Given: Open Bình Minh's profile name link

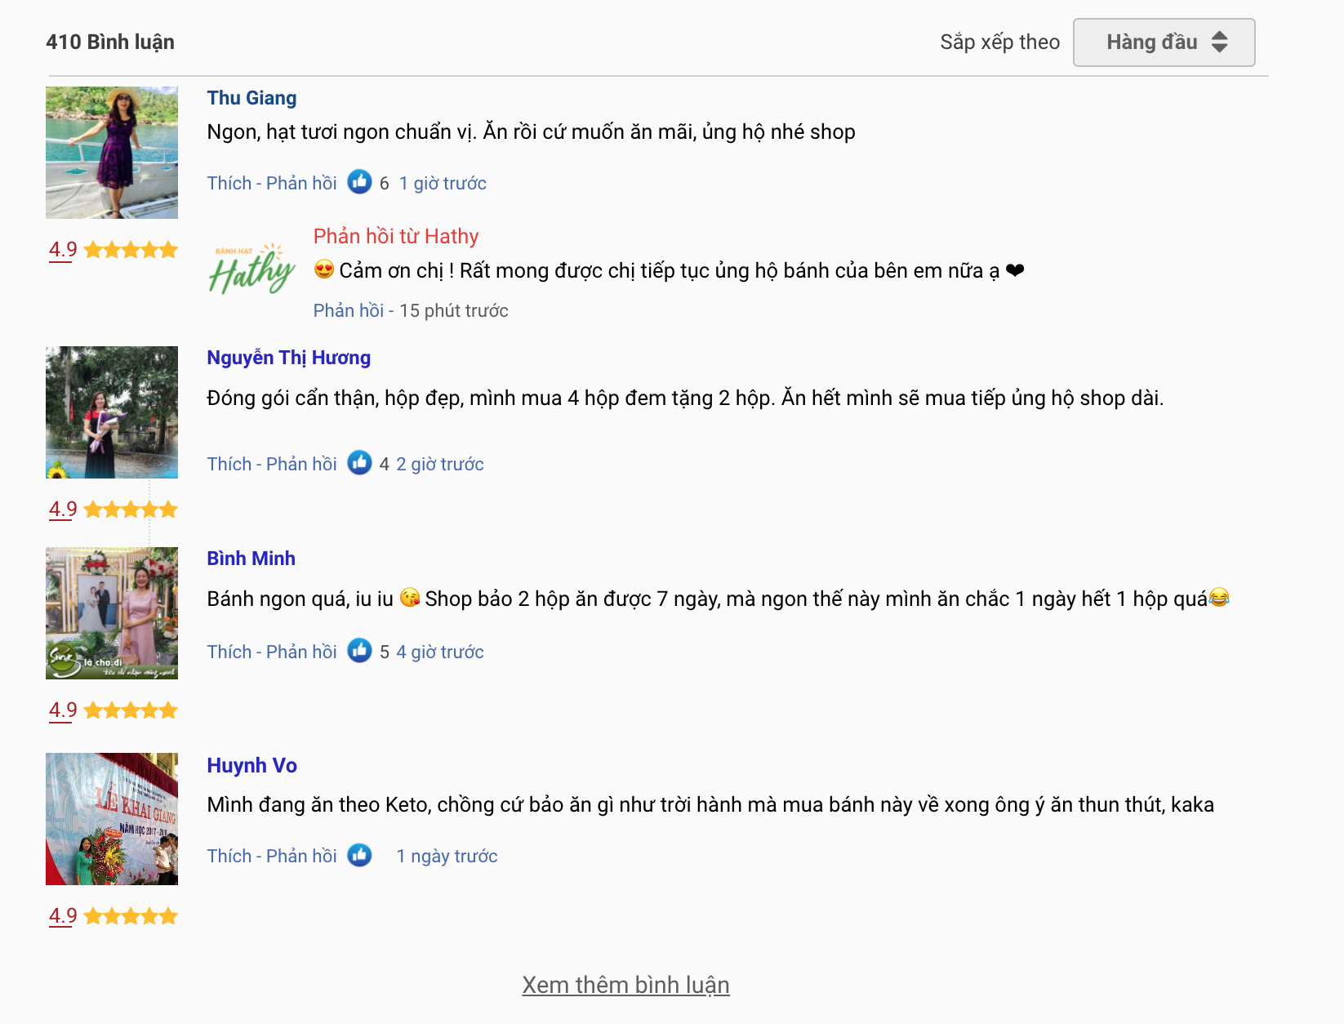Looking at the screenshot, I should pyautogui.click(x=251, y=559).
